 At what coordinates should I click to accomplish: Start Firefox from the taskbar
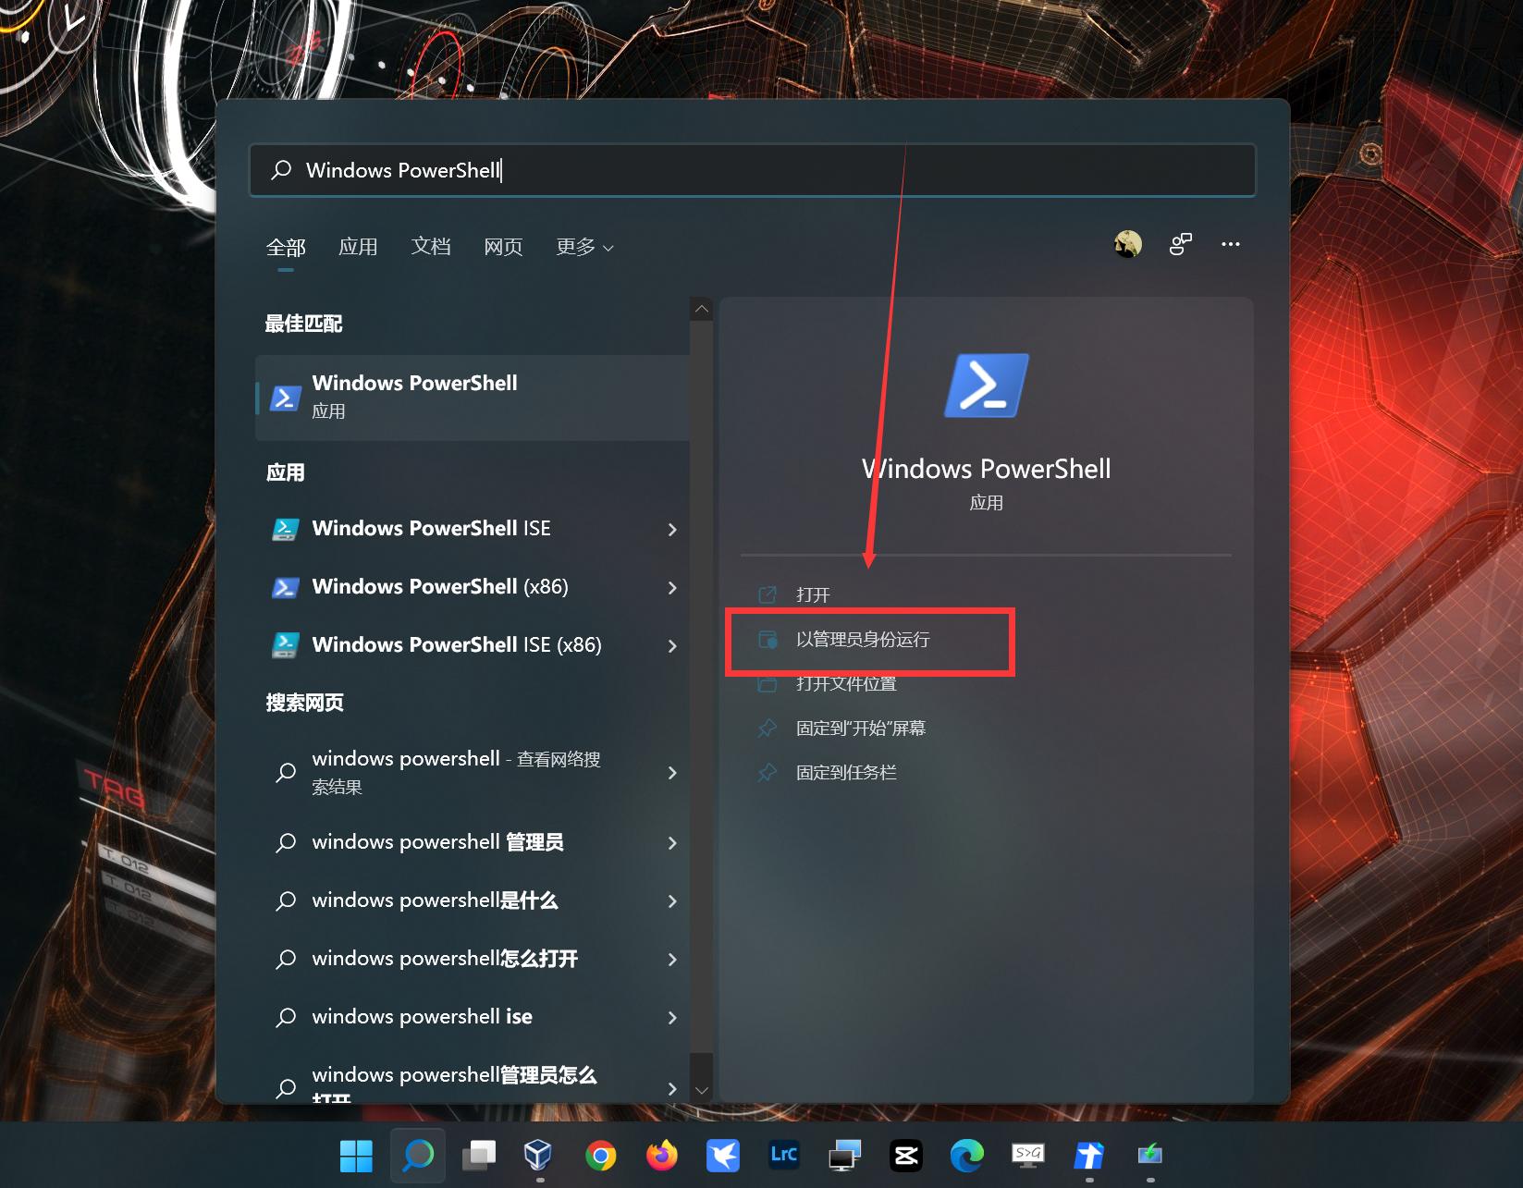click(661, 1155)
